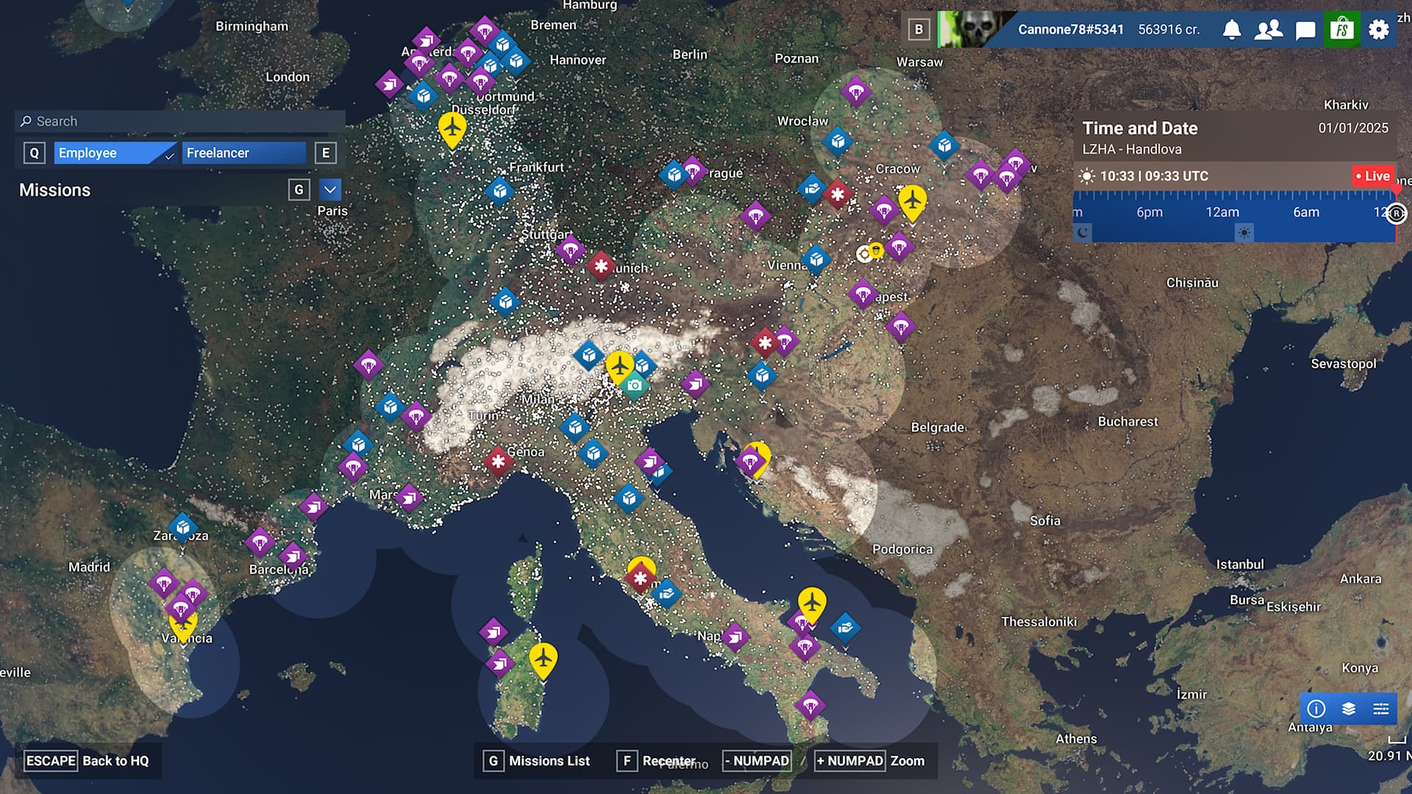Image resolution: width=1412 pixels, height=794 pixels.
Task: Click the moon night-time toggle on timeline
Action: point(1083,233)
